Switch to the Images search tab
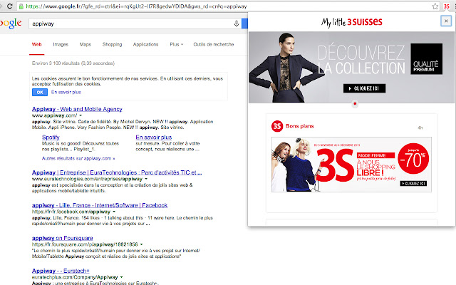The height and width of the screenshot is (285, 456). (x=60, y=44)
